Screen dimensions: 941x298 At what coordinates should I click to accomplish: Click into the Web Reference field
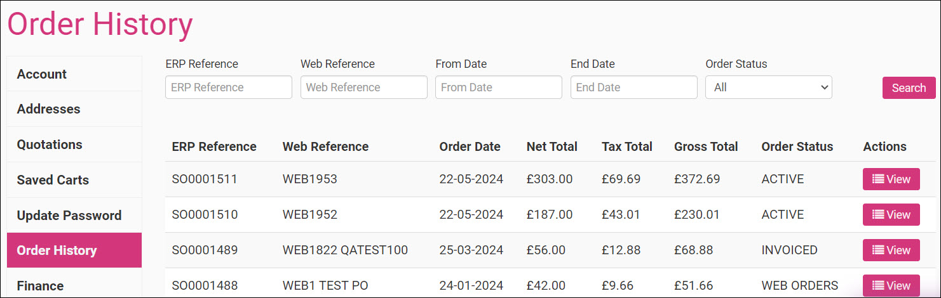[363, 87]
